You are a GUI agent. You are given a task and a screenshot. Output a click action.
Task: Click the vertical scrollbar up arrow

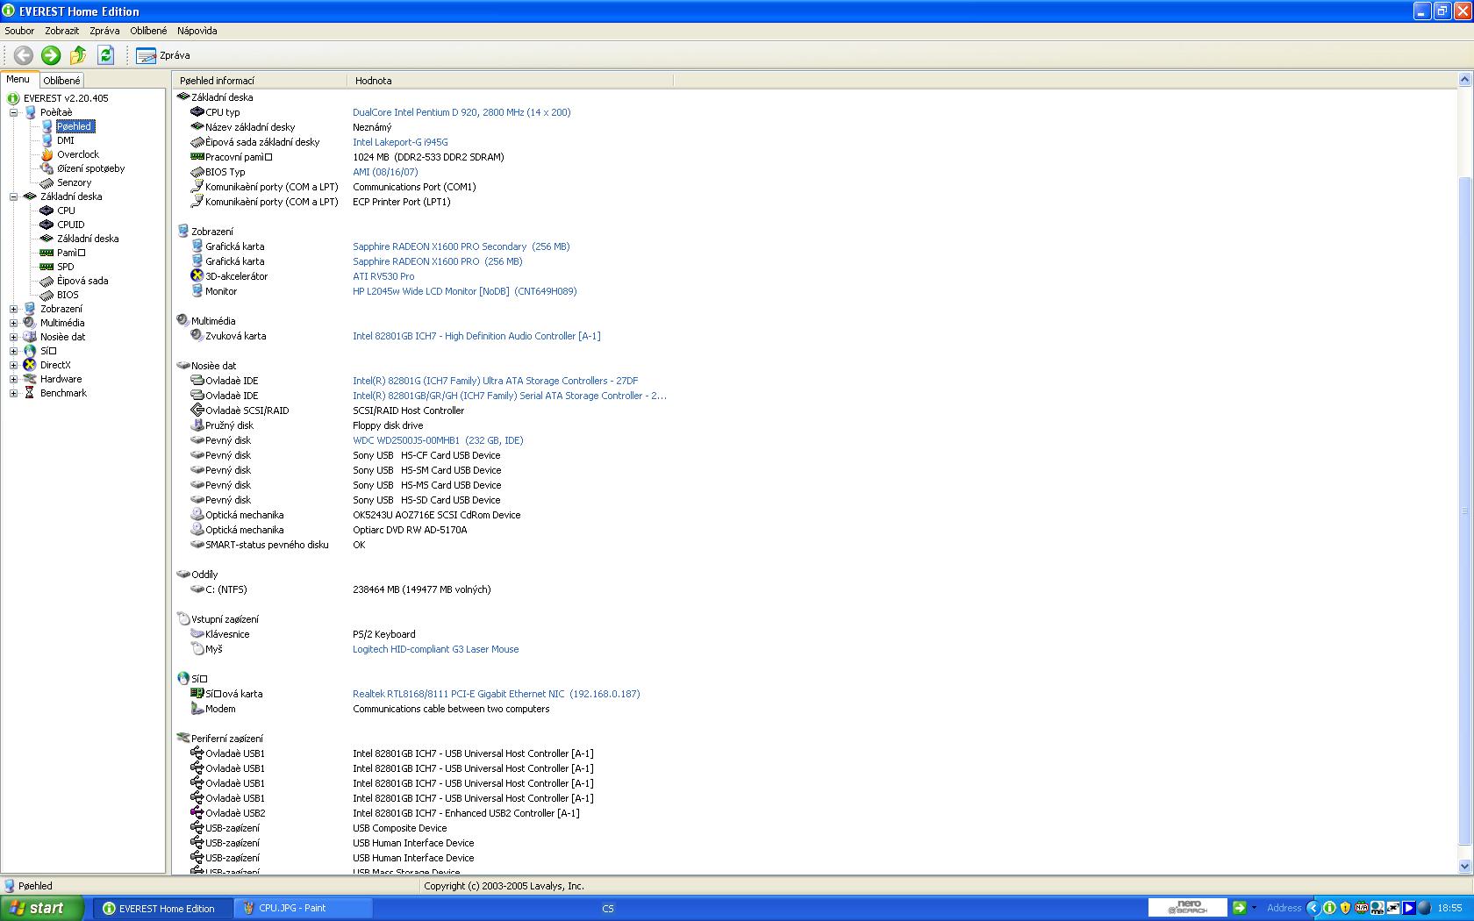[x=1464, y=80]
